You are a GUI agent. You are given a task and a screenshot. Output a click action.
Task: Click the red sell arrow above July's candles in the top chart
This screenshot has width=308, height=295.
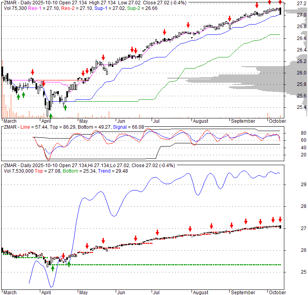pos(165,32)
